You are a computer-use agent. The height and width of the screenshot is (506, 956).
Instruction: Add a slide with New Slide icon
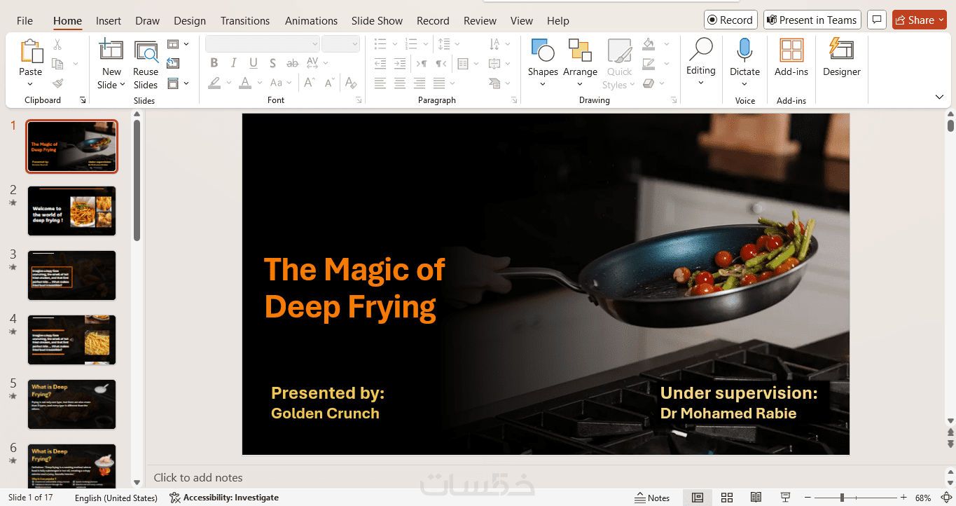click(111, 49)
